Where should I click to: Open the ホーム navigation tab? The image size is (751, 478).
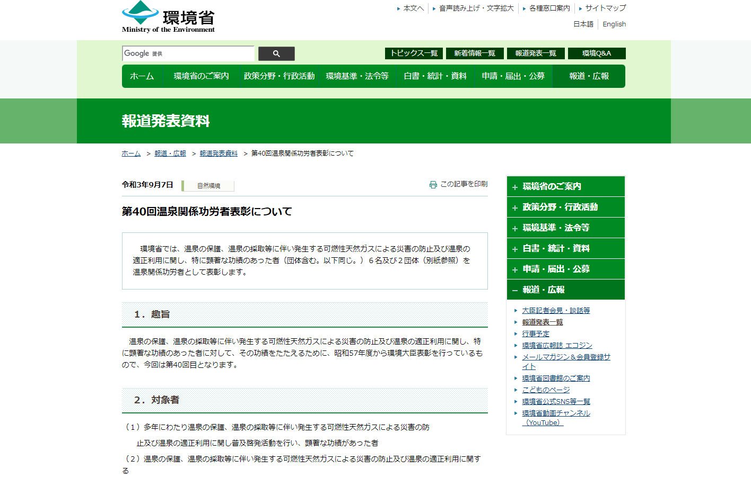coord(142,76)
